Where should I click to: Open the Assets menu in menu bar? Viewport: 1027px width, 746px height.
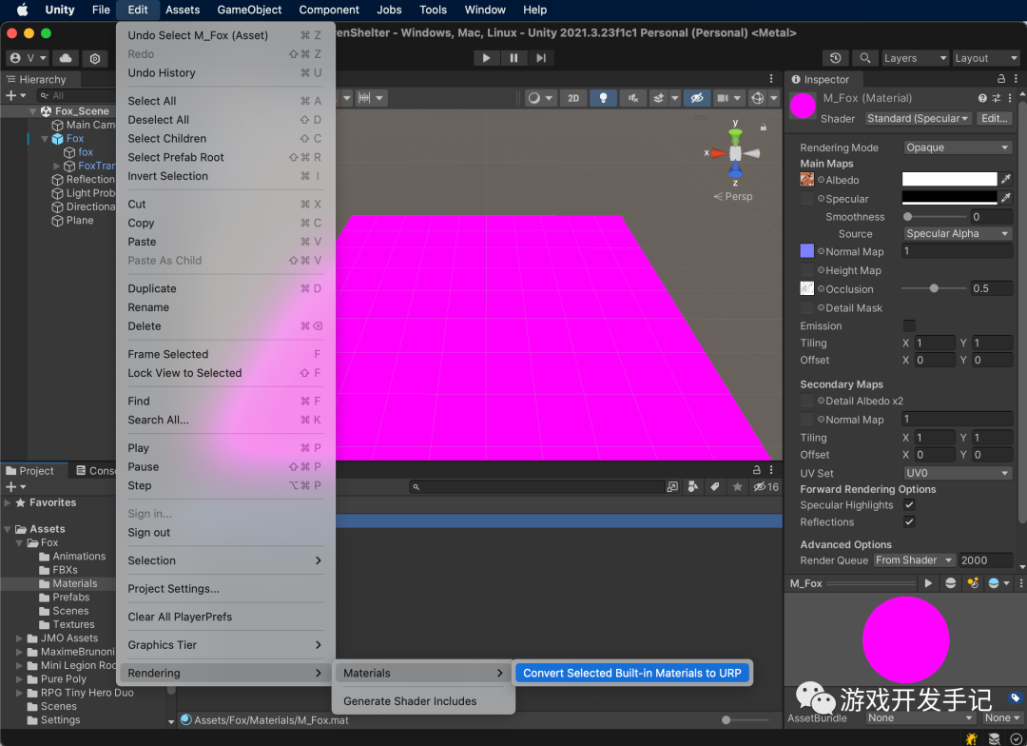tap(182, 10)
